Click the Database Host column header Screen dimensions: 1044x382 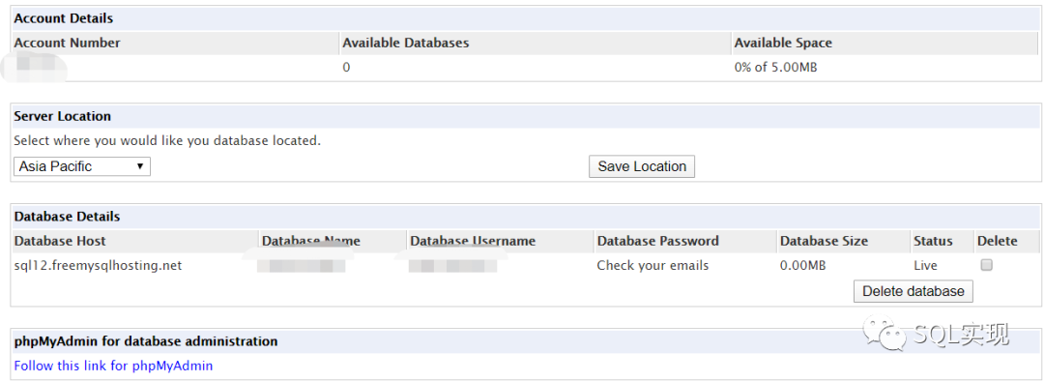(x=60, y=241)
